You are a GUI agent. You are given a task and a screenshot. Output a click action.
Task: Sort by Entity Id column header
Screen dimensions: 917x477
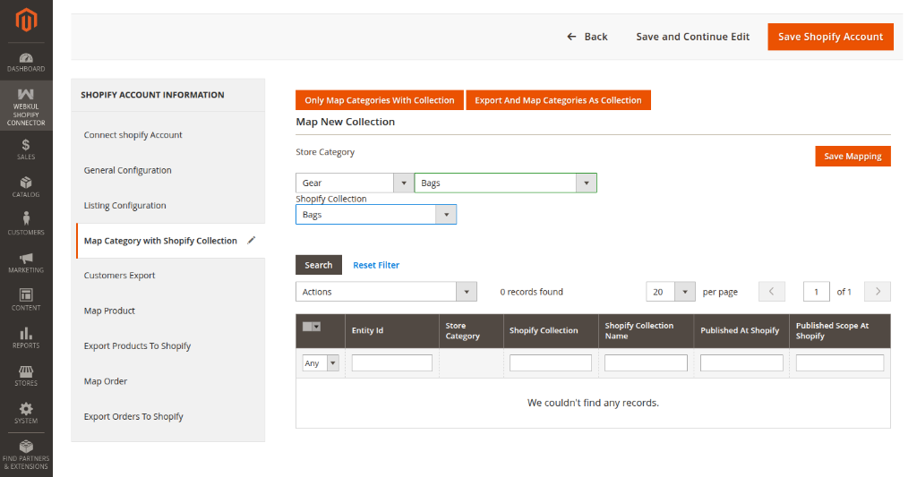(392, 331)
